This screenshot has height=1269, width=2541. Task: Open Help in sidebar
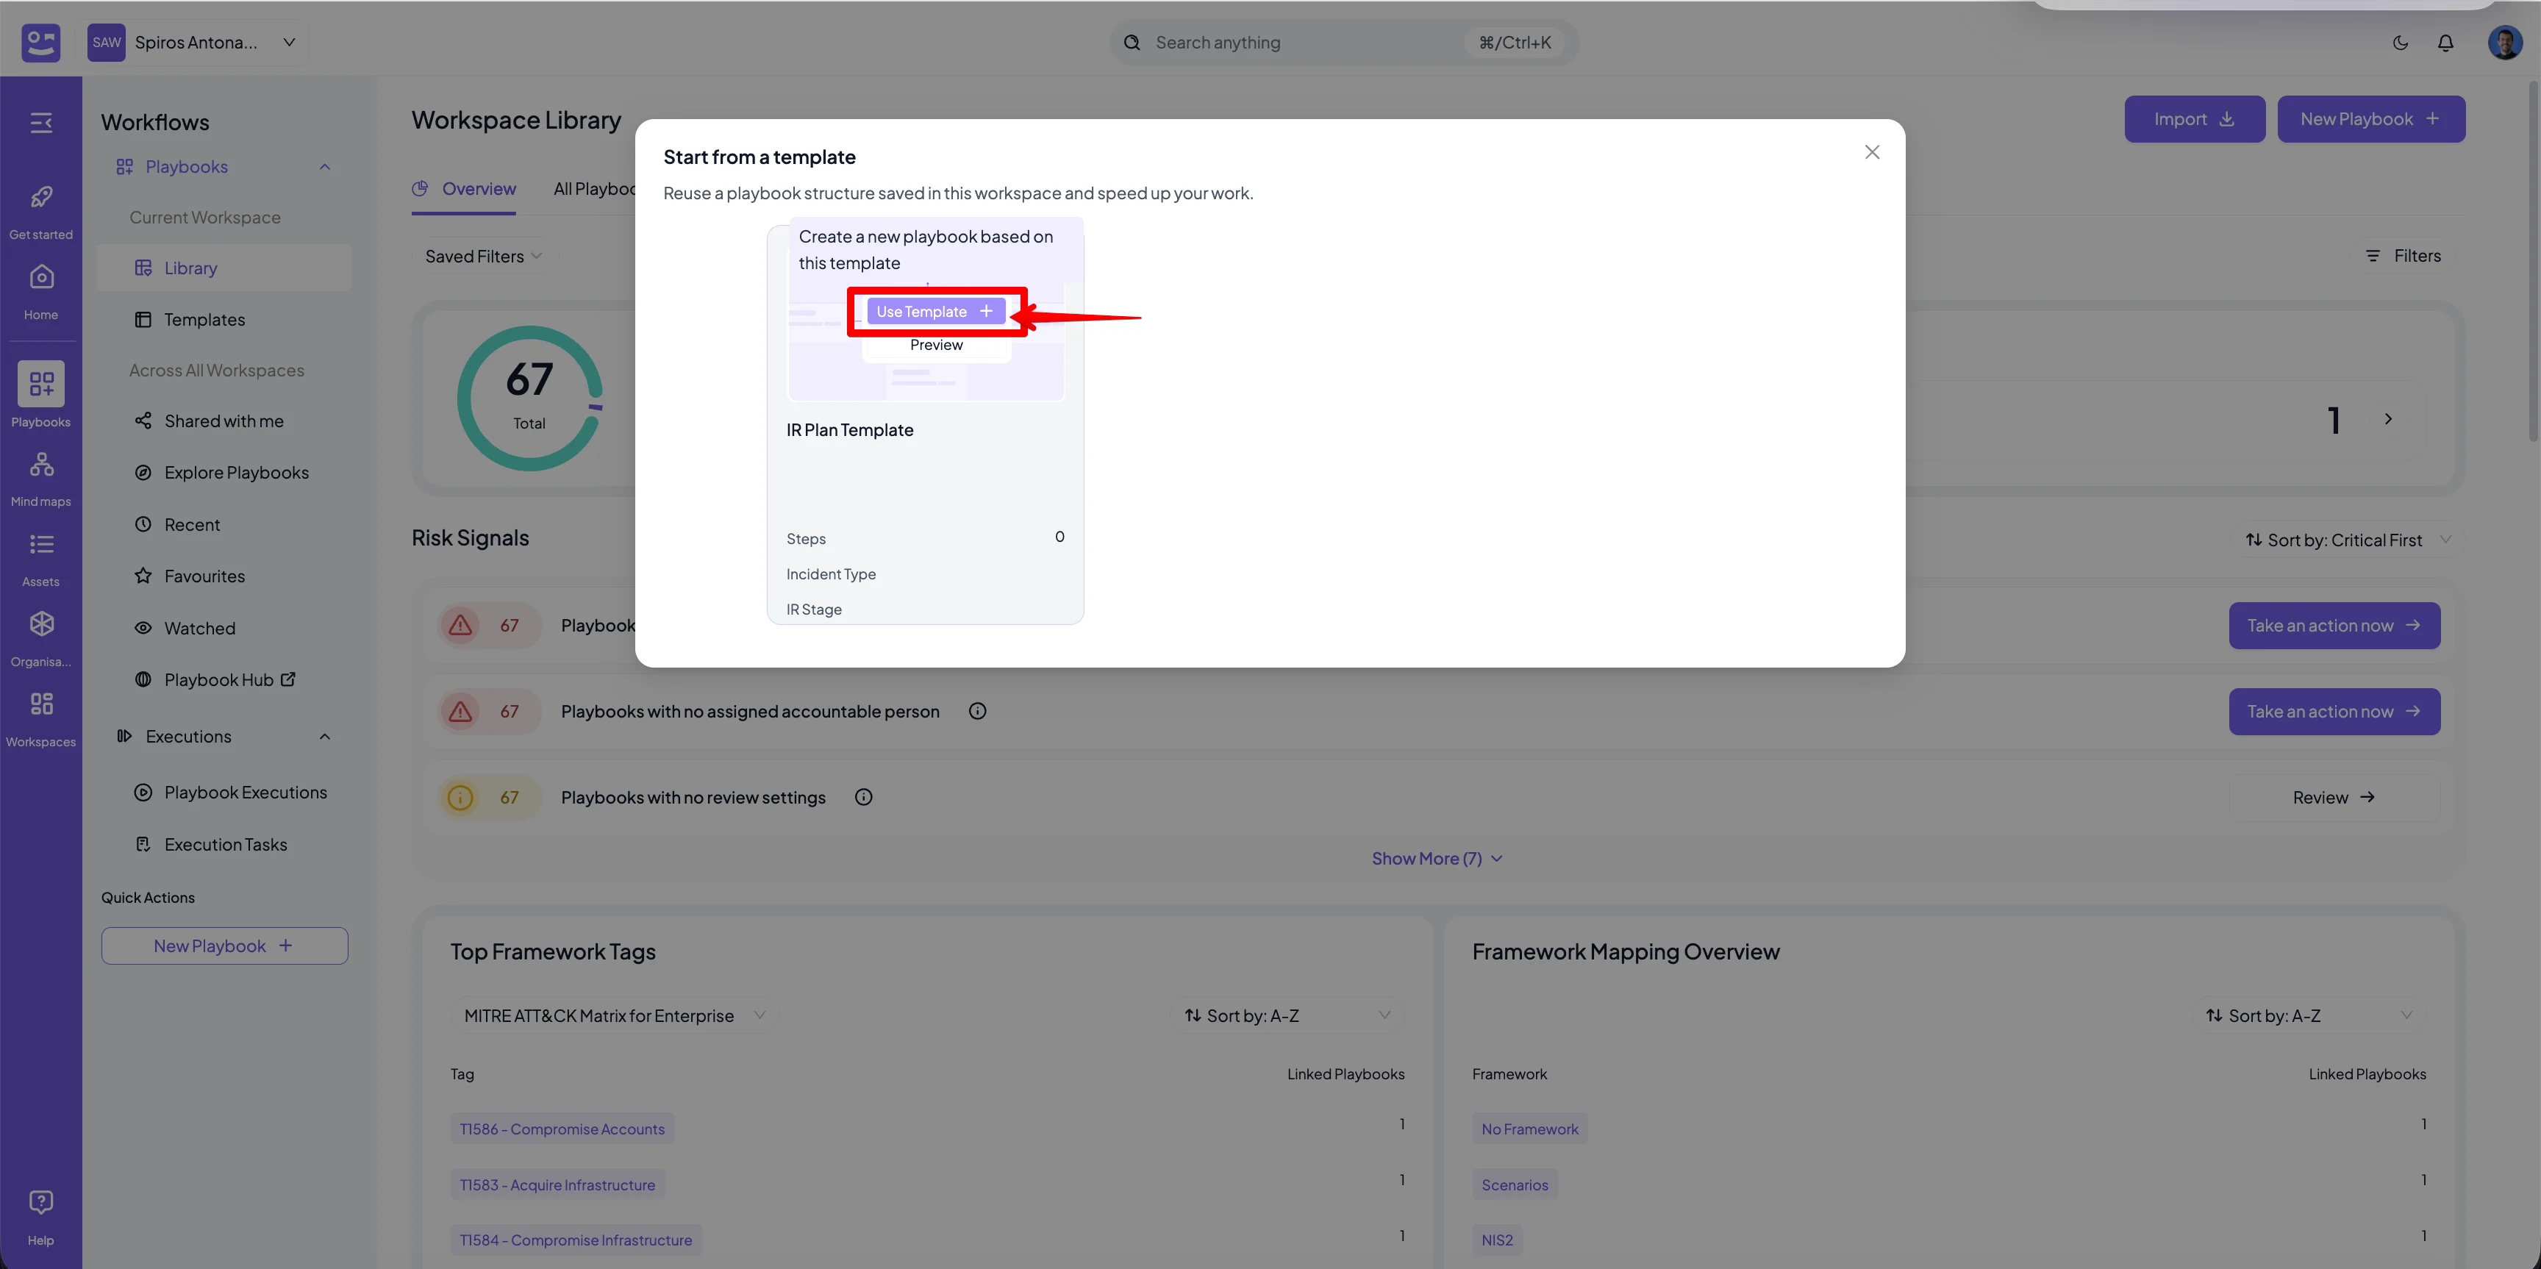tap(40, 1218)
